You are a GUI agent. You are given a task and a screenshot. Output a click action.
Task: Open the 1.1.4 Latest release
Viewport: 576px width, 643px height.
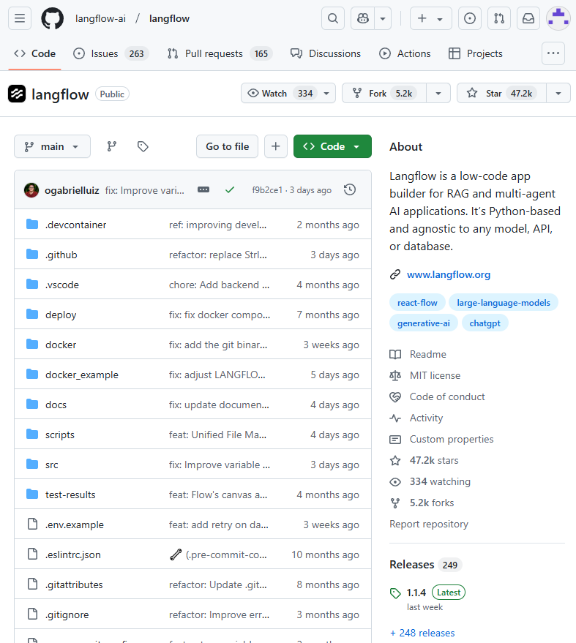(427, 593)
